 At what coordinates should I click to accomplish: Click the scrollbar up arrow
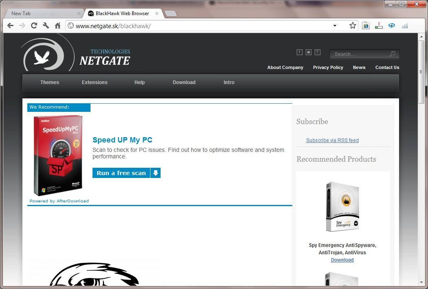coord(421,37)
